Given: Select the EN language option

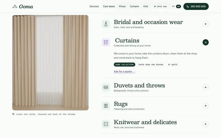Looking at the screenshot, I should coord(178,6).
